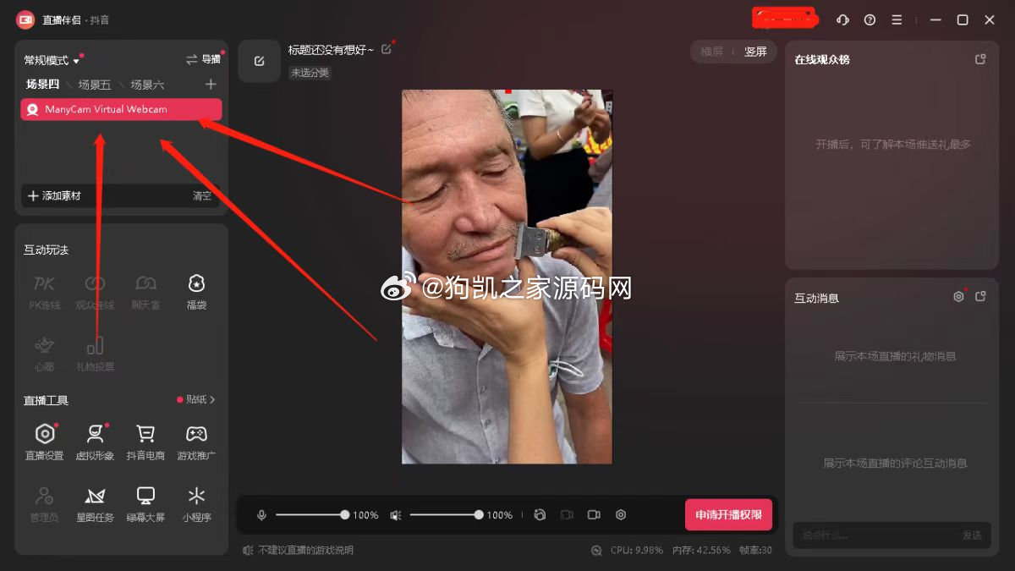Open 游戏推广 game promotion
1015x571 pixels.
[x=196, y=442]
